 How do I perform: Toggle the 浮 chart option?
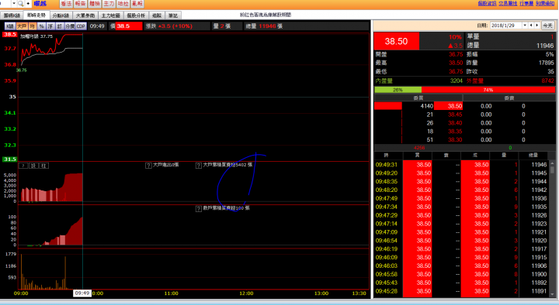(x=50, y=26)
